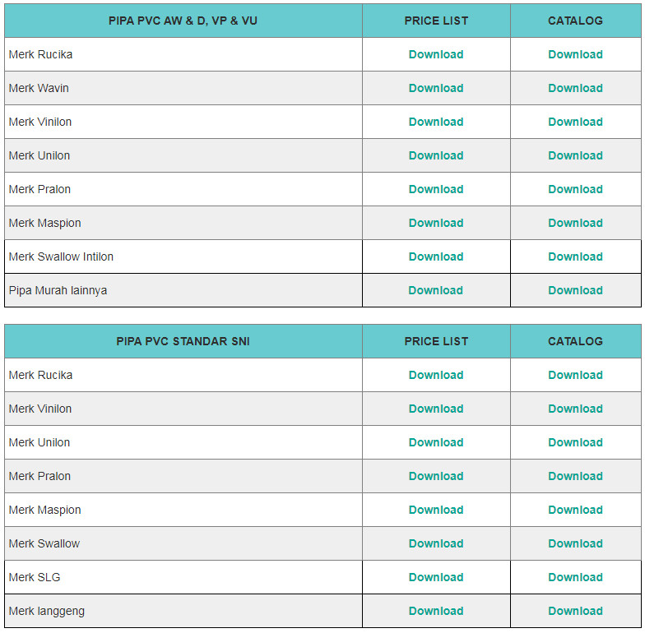This screenshot has height=633, width=645.
Task: Download Merk Unilon AW catalog
Action: point(575,155)
